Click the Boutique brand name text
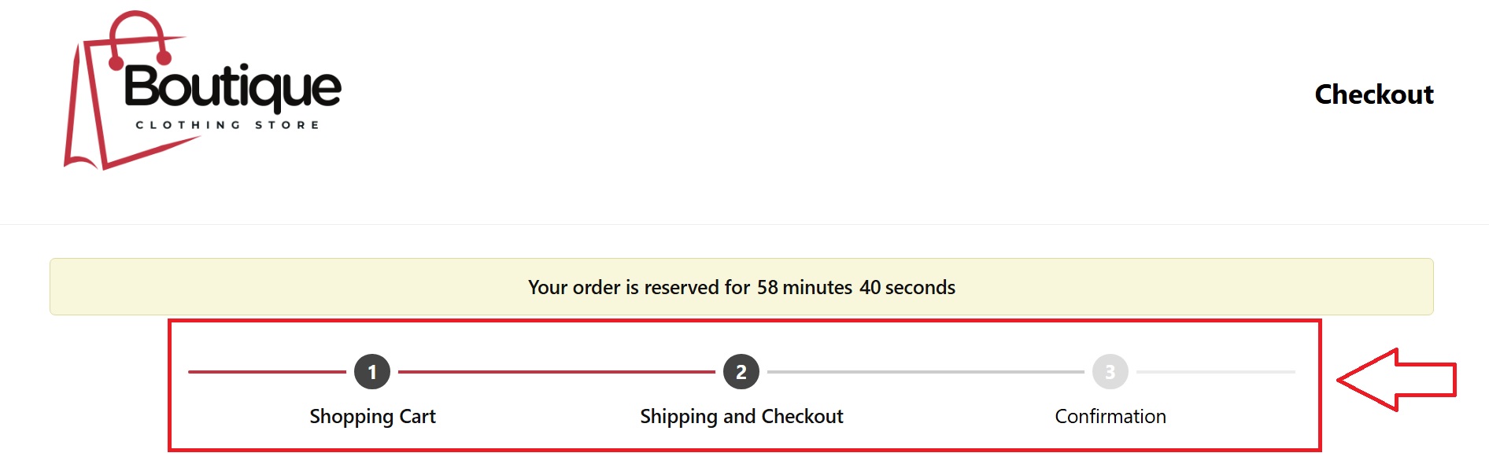 [233, 87]
